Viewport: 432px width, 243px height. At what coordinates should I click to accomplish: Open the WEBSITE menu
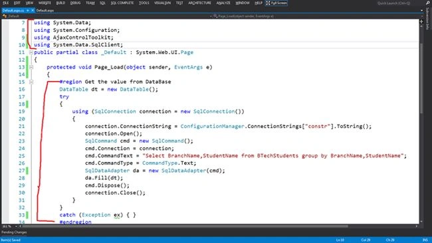coord(45,3)
